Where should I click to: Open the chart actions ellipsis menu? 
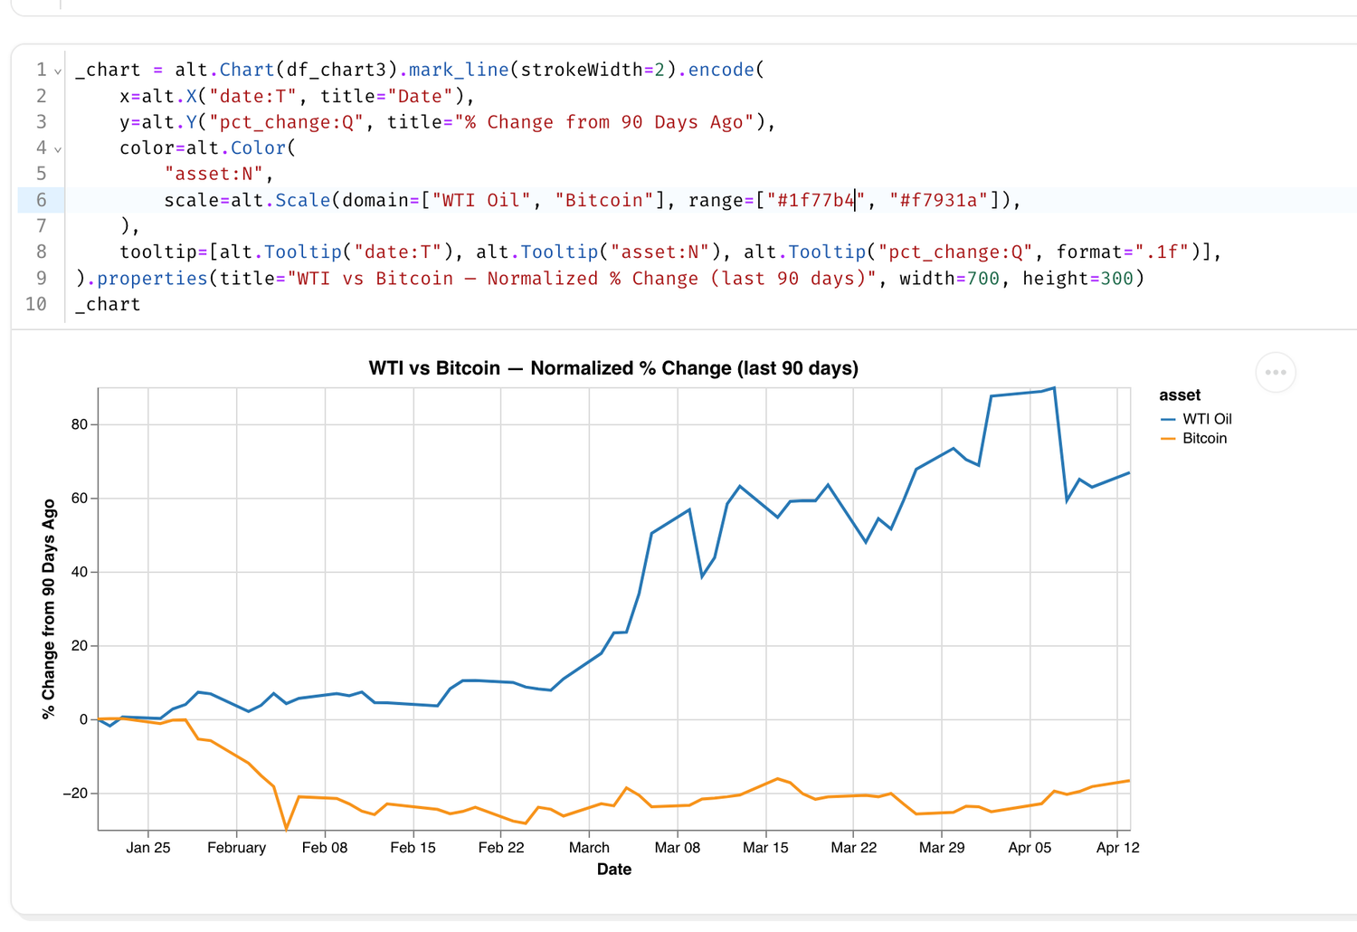click(1276, 372)
